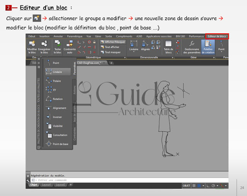Toggle ortho mode in the status bar

point(208,186)
